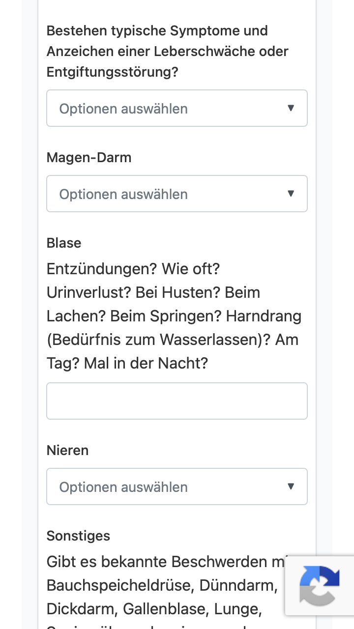Click the Leberschwäche question label text

(168, 51)
